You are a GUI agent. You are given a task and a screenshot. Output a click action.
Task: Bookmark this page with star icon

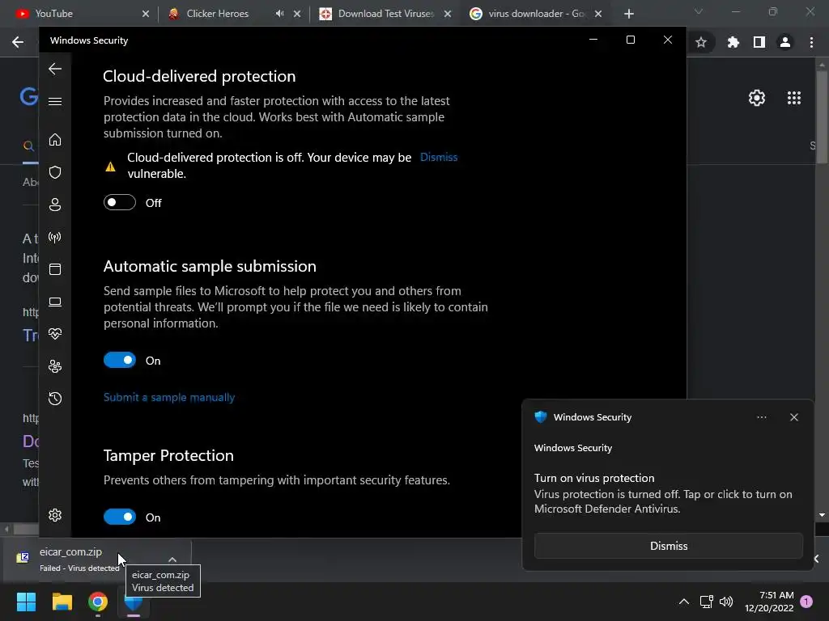coord(701,42)
